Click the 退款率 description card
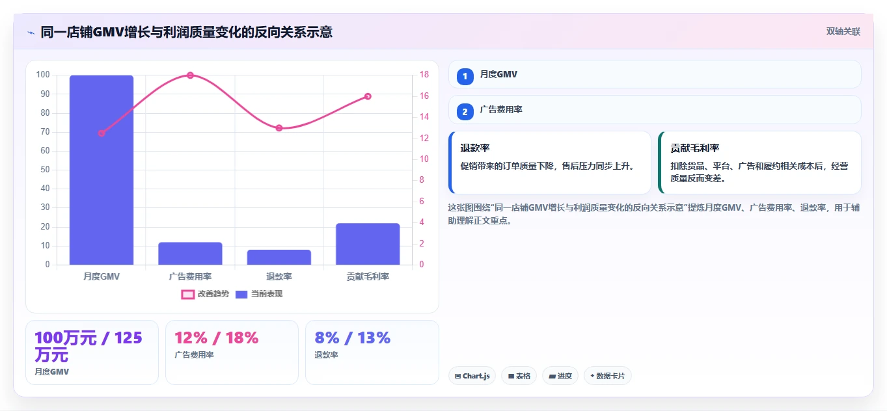 tap(550, 163)
